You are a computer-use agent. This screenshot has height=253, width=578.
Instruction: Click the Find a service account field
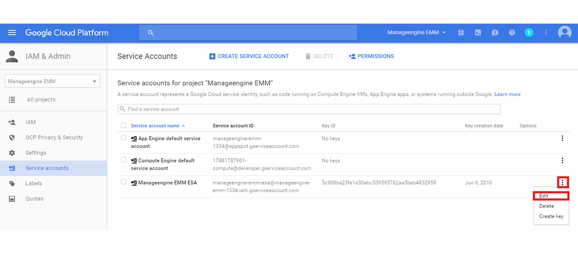[309, 109]
